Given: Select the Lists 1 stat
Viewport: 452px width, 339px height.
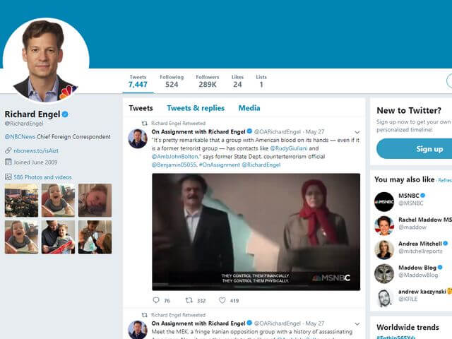Looking at the screenshot, I should pos(261,81).
